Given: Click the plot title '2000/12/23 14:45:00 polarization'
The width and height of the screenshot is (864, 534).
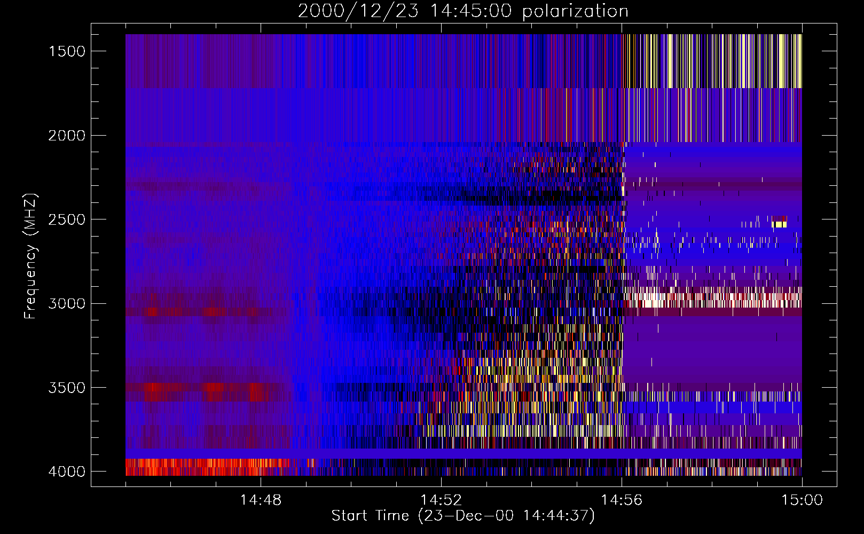Looking at the screenshot, I should click(x=463, y=11).
